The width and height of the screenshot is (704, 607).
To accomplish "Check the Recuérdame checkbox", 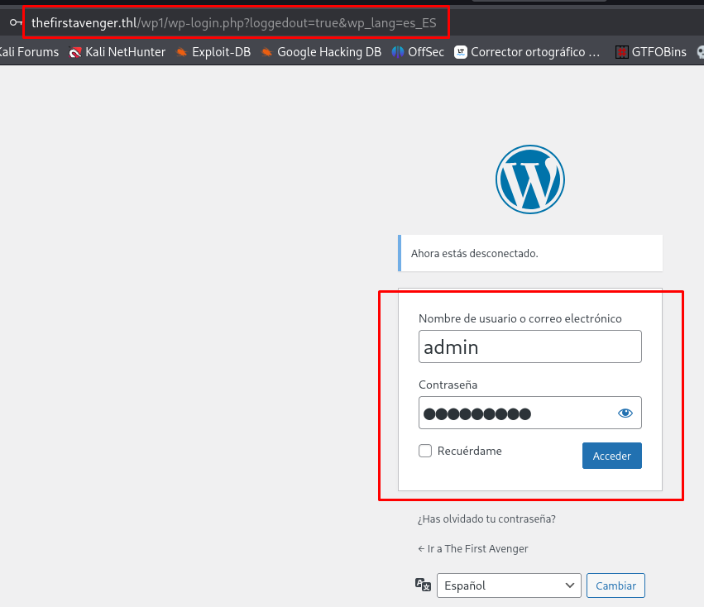I will 425,451.
